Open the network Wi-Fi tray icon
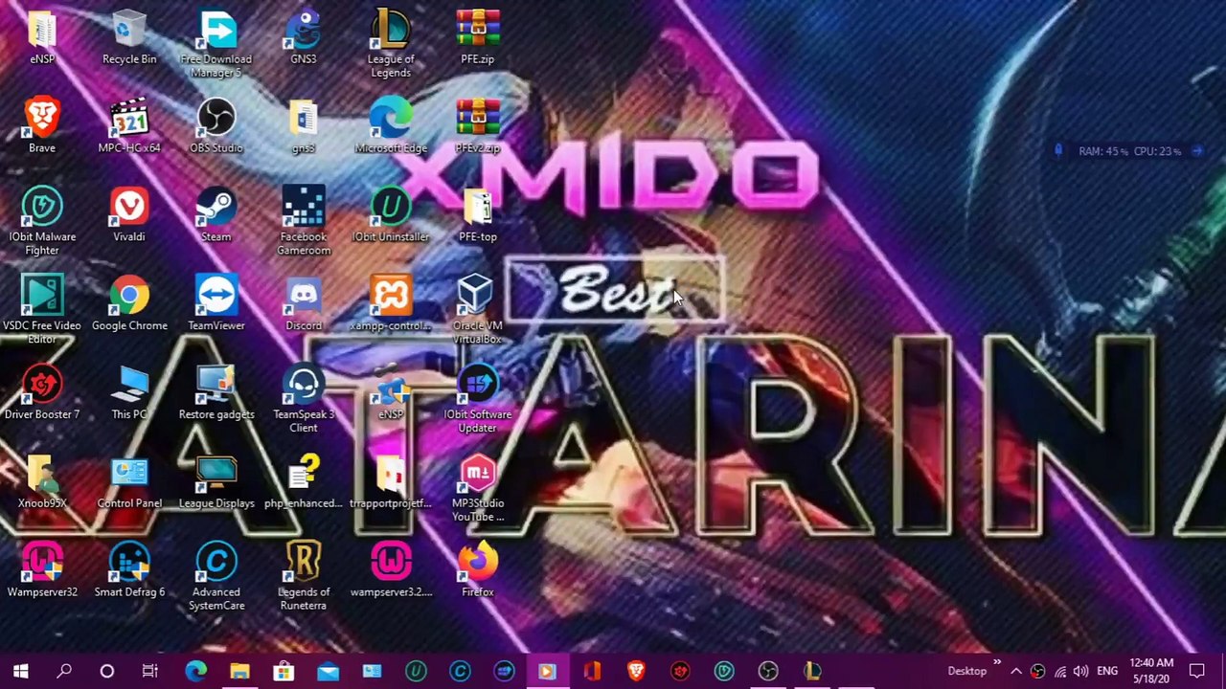Screen dimensions: 1226x689 [1059, 671]
